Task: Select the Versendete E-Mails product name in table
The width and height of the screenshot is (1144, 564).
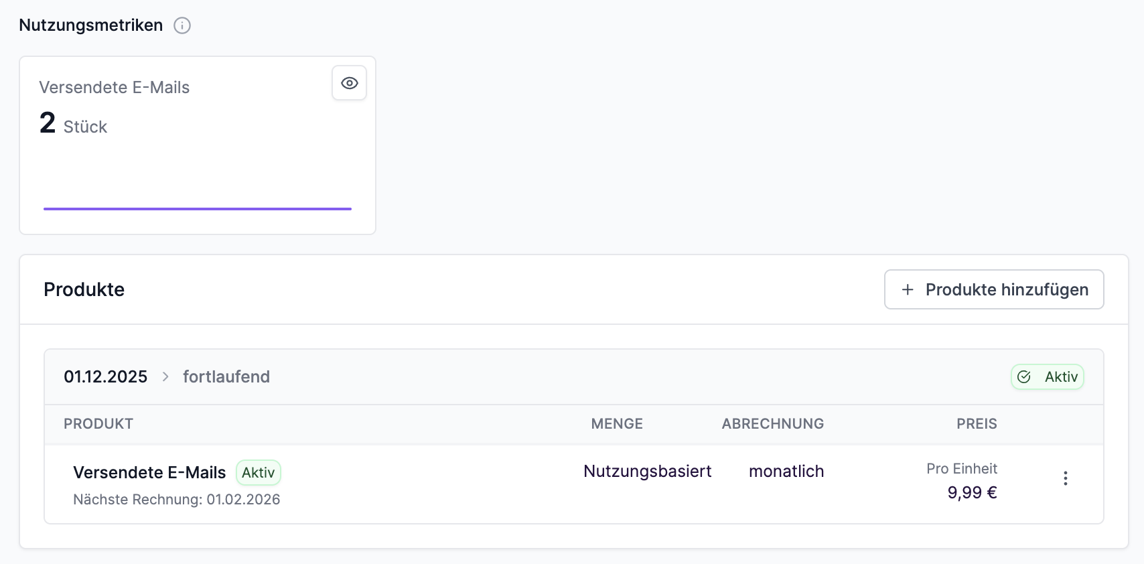Action: click(149, 472)
